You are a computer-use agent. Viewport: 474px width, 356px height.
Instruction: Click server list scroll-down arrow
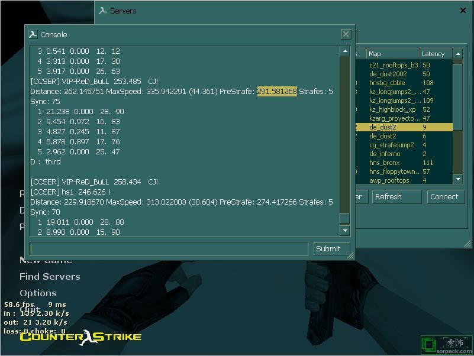point(457,179)
